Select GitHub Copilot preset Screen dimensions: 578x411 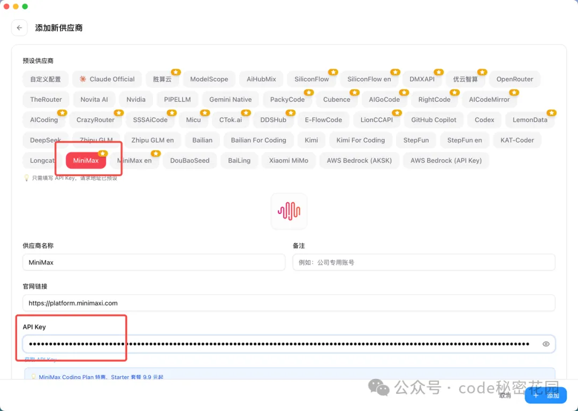[x=433, y=120]
